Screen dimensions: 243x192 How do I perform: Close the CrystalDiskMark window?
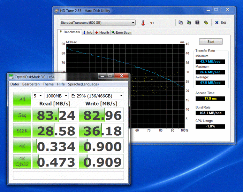pyautogui.click(x=121, y=76)
